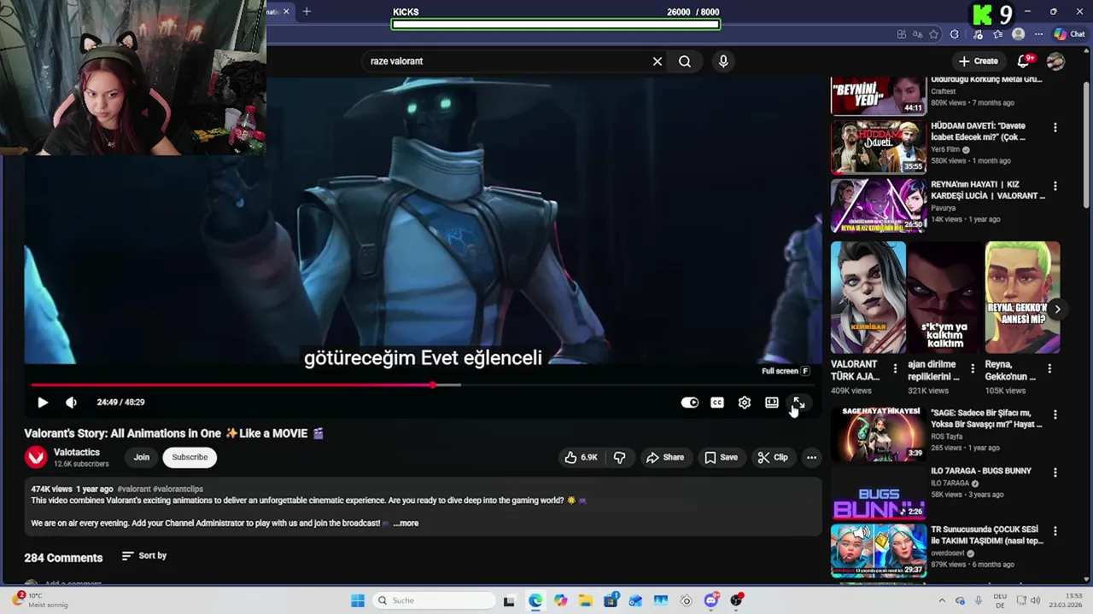
Task: Open options for 'TR Sunucusunda ÇOCUK SESİ' video
Action: (1055, 531)
